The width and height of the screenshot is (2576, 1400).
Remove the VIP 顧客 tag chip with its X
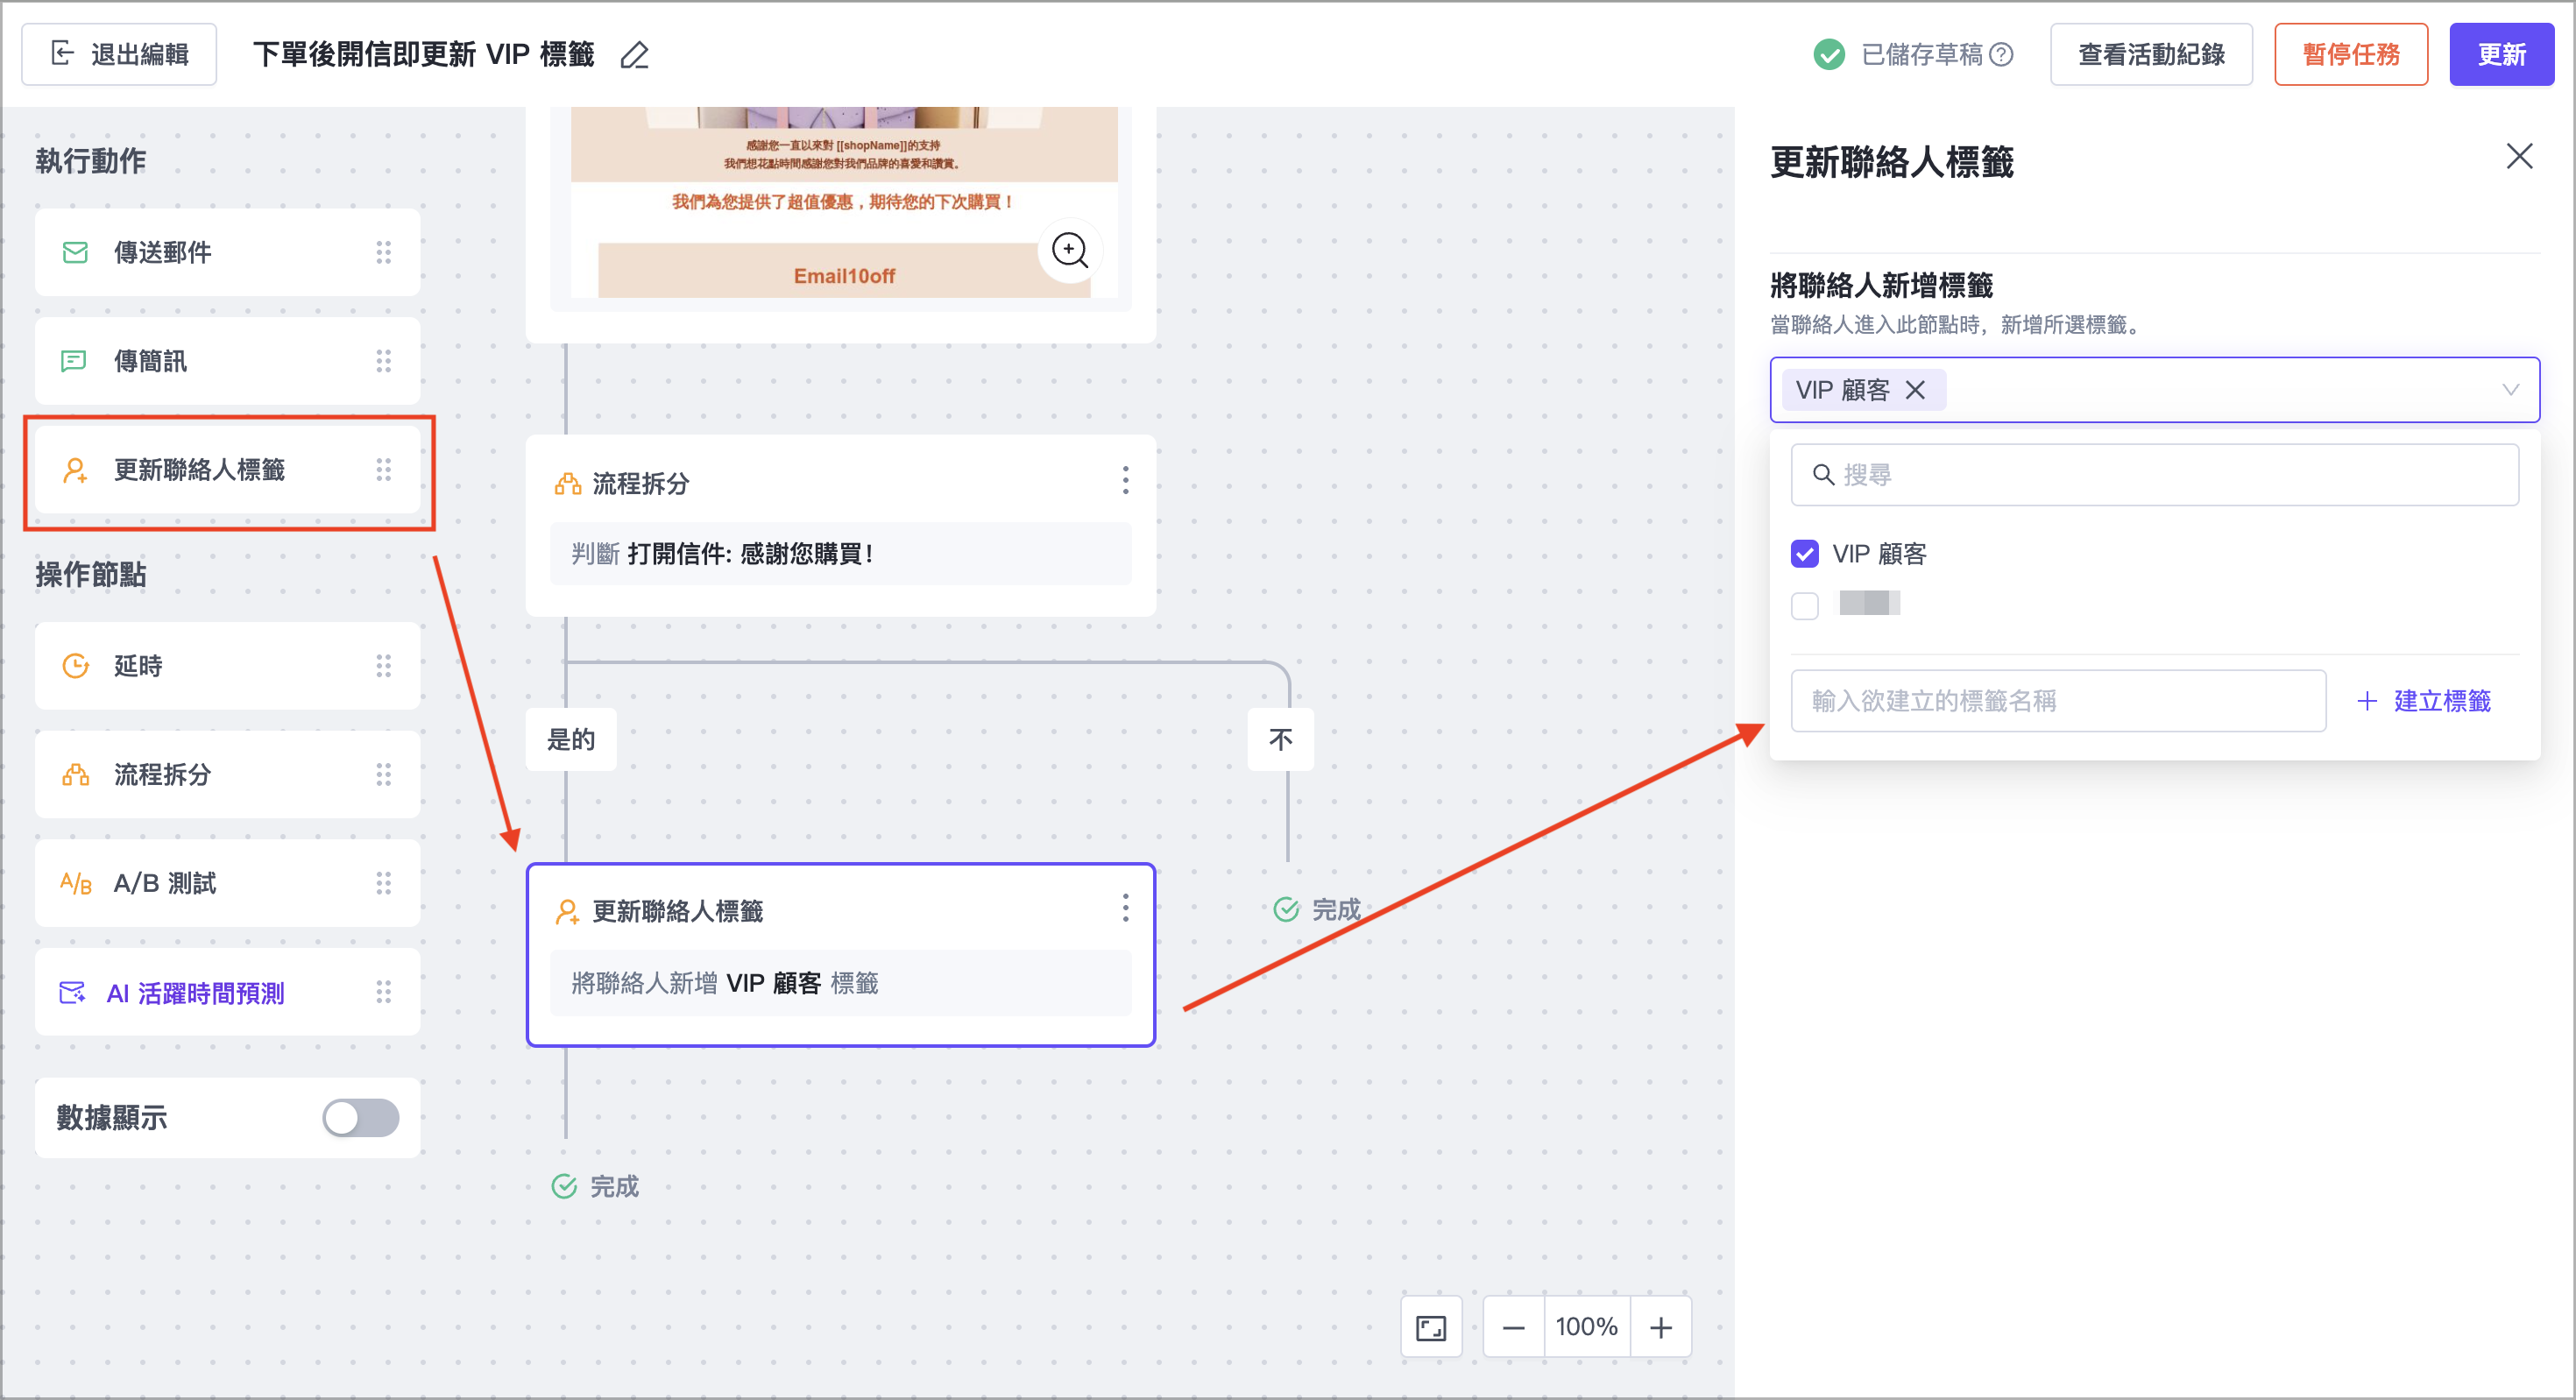coord(1915,390)
